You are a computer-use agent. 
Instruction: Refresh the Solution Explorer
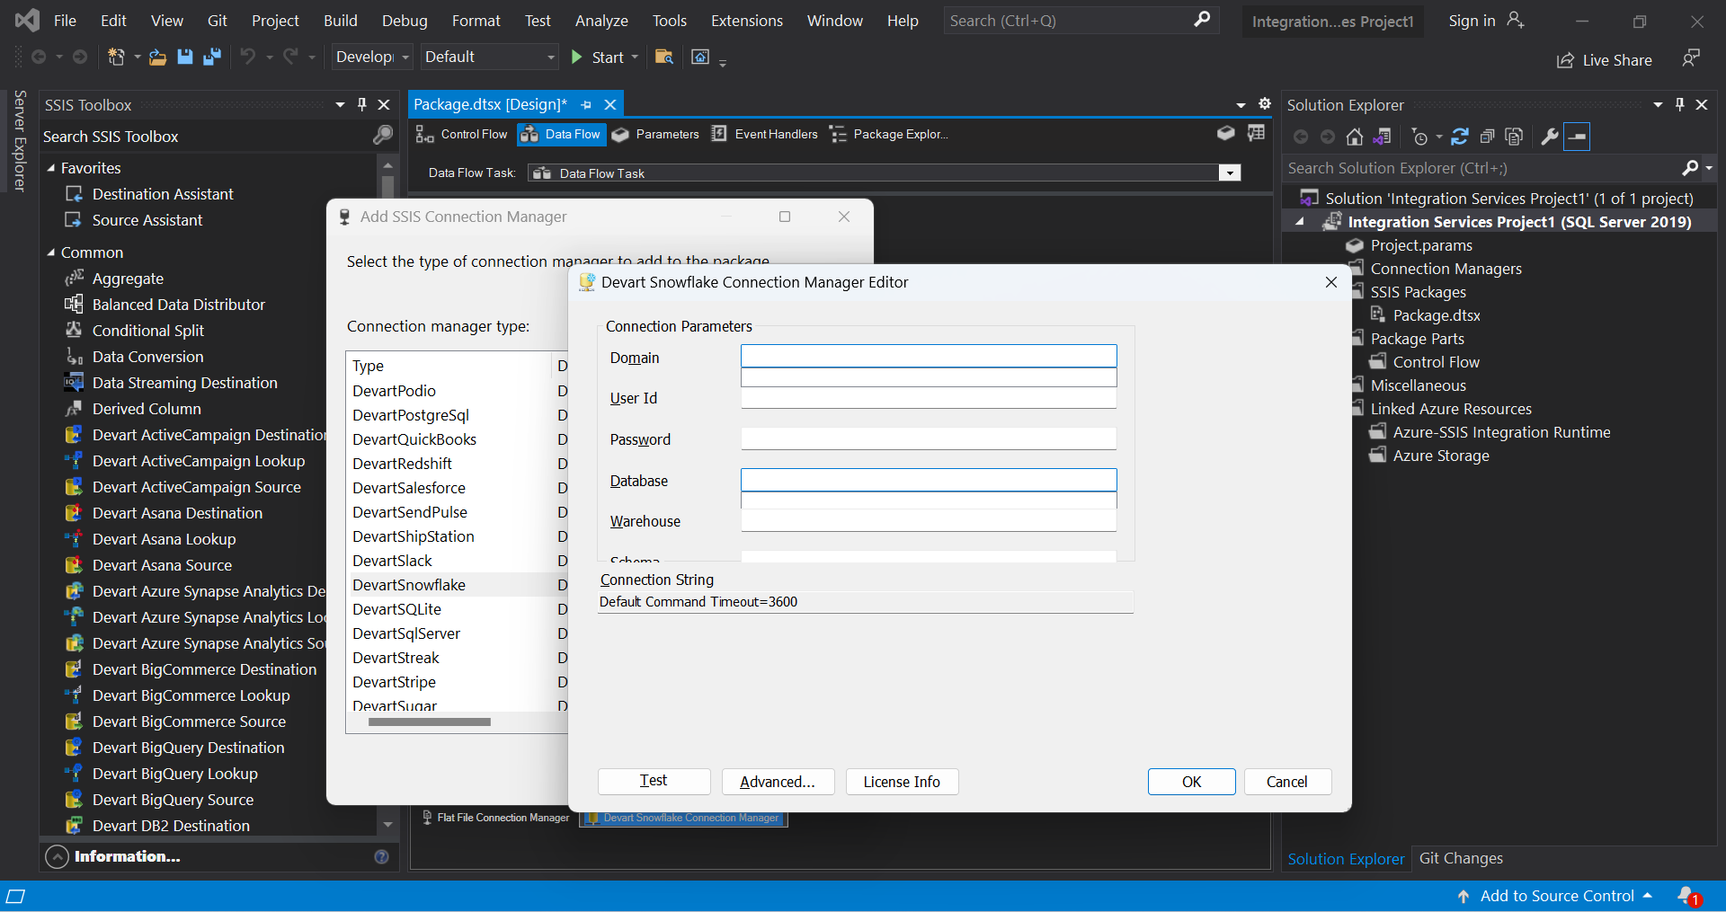coord(1459,136)
